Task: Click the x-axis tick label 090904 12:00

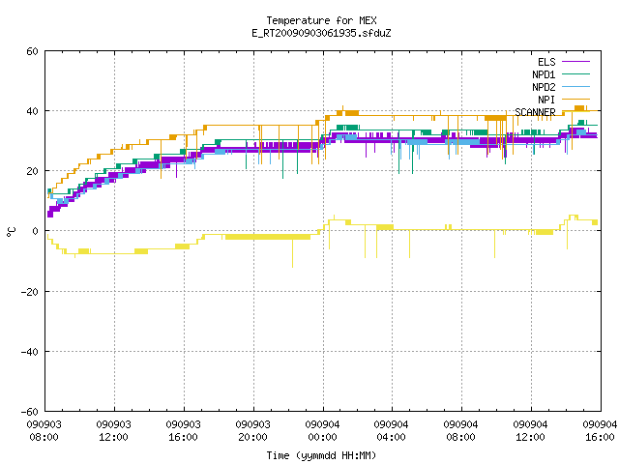Action: point(530,431)
